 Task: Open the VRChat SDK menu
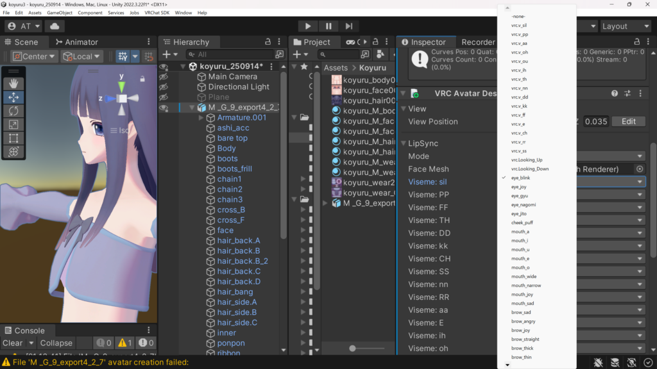pos(157,13)
